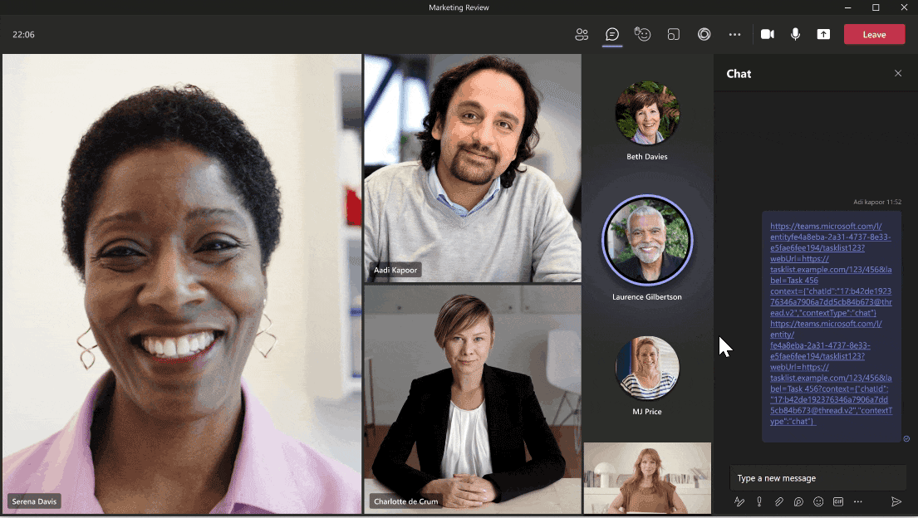This screenshot has width=918, height=518.
Task: Open the second link starting with entity/
Action: (x=831, y=372)
